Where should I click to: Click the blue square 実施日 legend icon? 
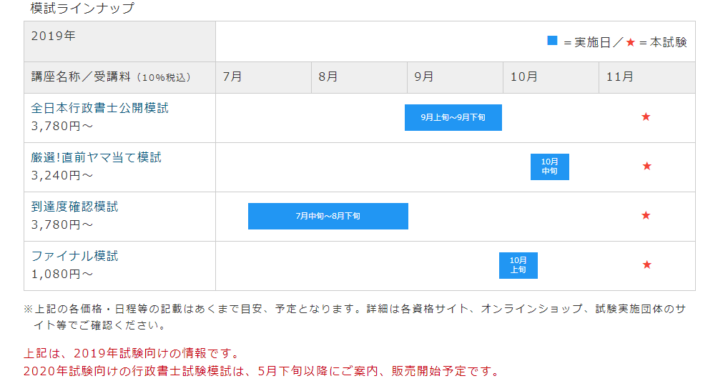click(x=552, y=41)
